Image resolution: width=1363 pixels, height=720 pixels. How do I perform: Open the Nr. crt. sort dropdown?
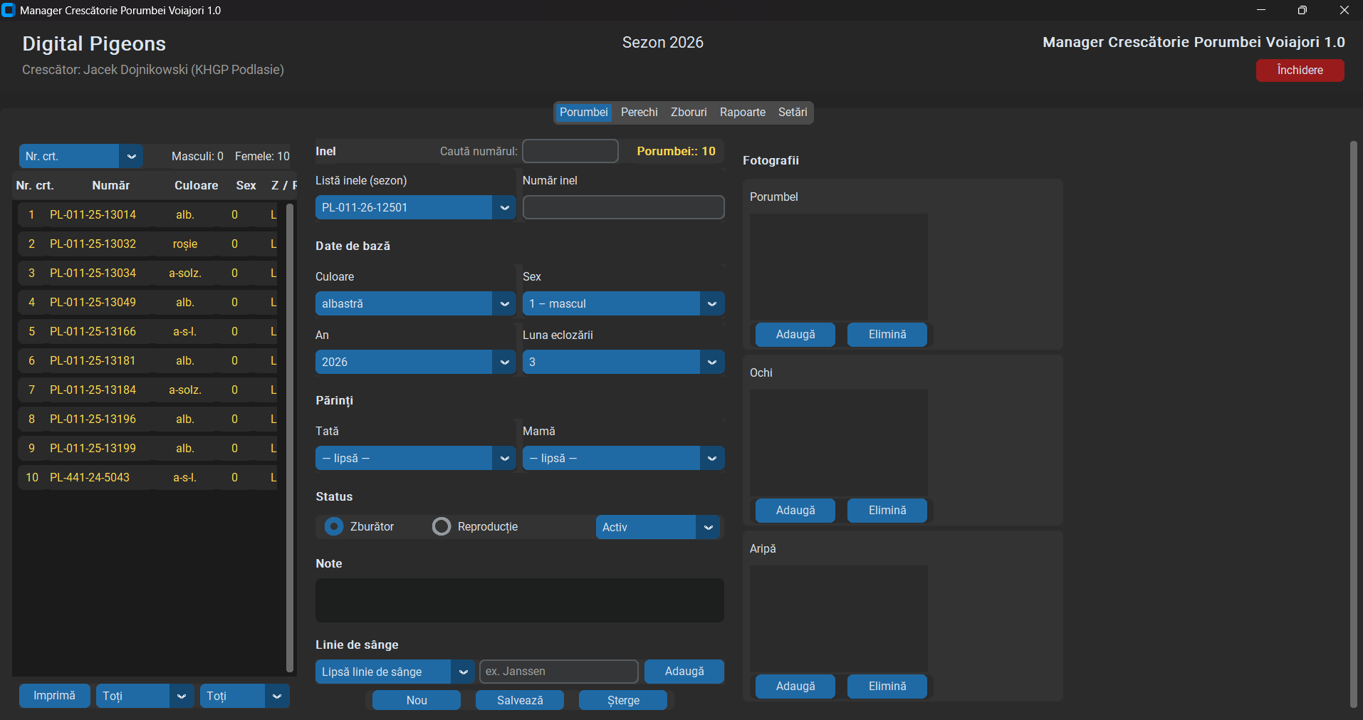click(81, 156)
